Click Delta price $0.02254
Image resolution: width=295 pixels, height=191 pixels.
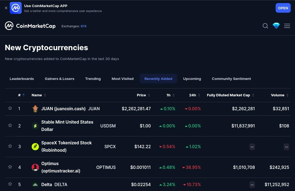point(141,184)
